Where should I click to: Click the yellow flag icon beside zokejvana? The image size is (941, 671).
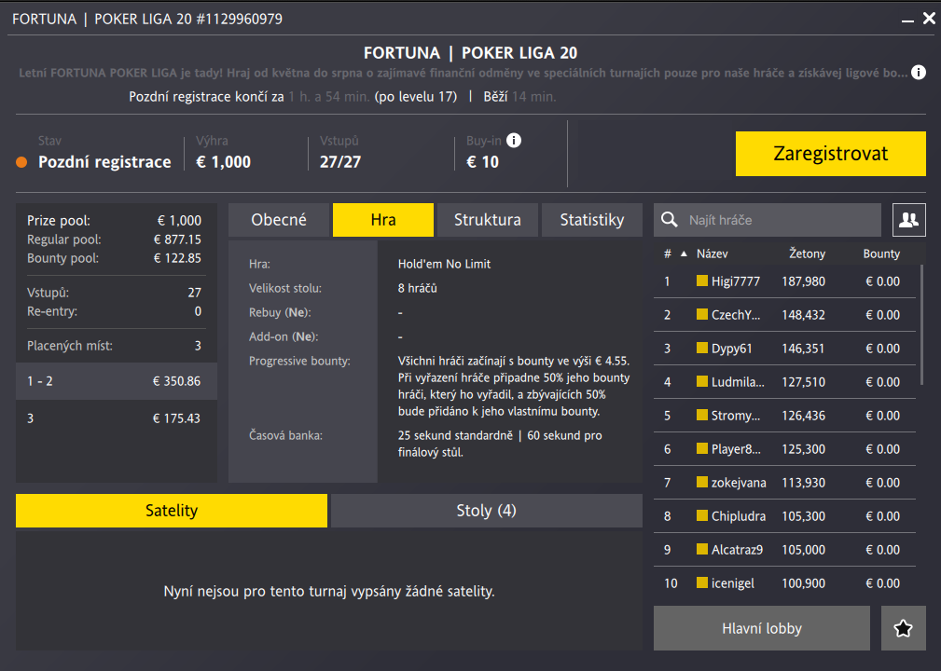point(702,483)
